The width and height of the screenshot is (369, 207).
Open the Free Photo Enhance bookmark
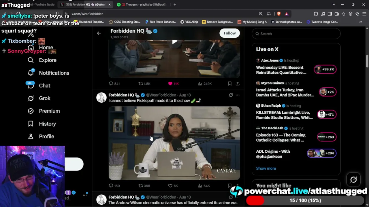161,22
